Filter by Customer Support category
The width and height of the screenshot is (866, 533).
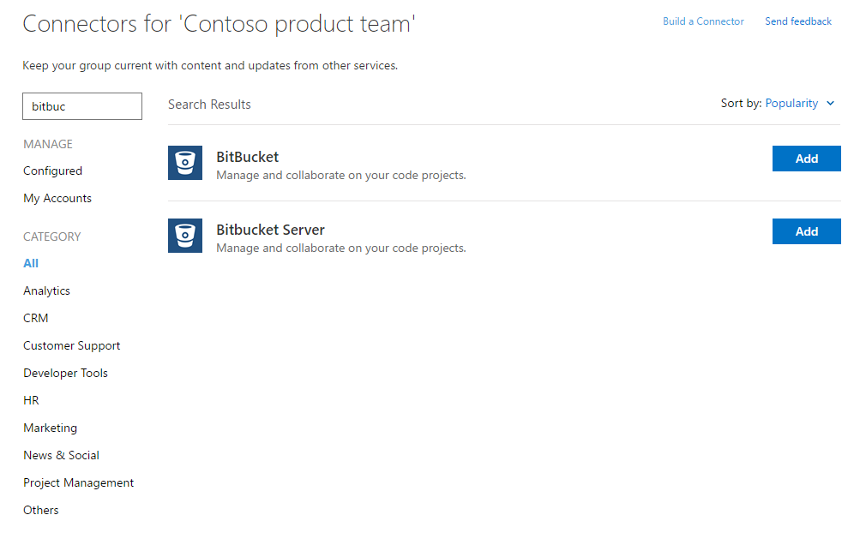tap(72, 346)
